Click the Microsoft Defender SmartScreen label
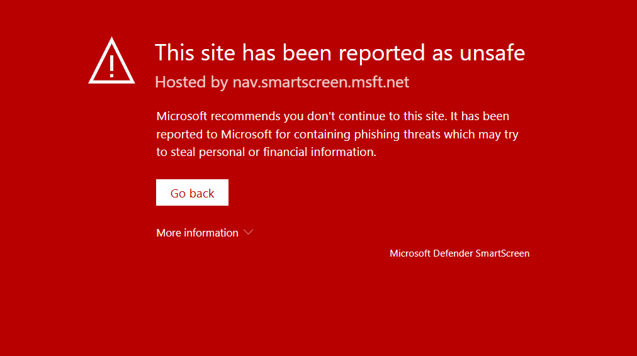637x356 pixels. [x=459, y=253]
